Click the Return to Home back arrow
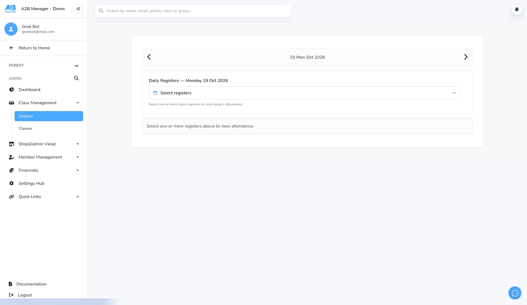 point(12,48)
